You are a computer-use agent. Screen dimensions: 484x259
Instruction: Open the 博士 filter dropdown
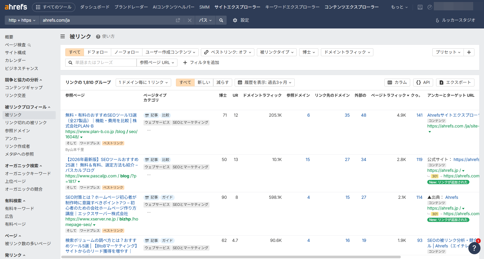pyautogui.click(x=309, y=52)
